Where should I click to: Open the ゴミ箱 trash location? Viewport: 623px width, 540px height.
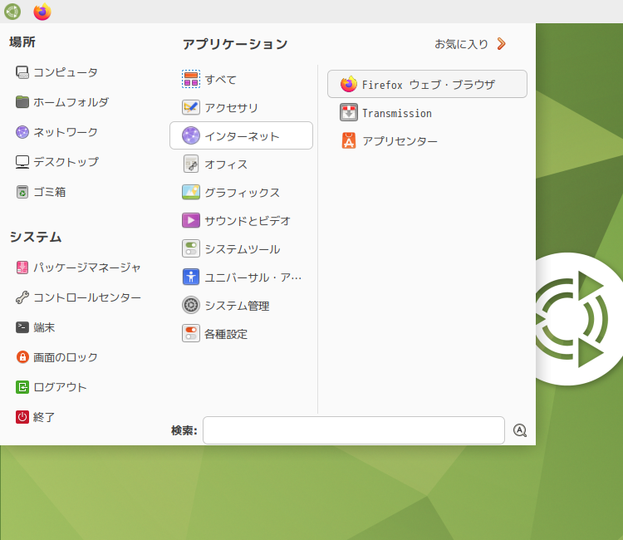tap(41, 192)
